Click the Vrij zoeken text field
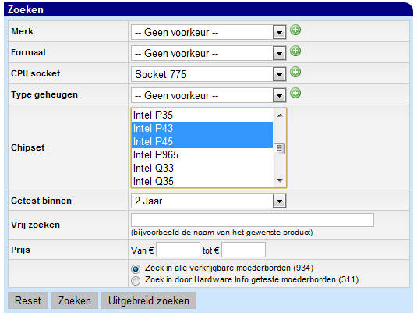The height and width of the screenshot is (316, 417). 253,220
